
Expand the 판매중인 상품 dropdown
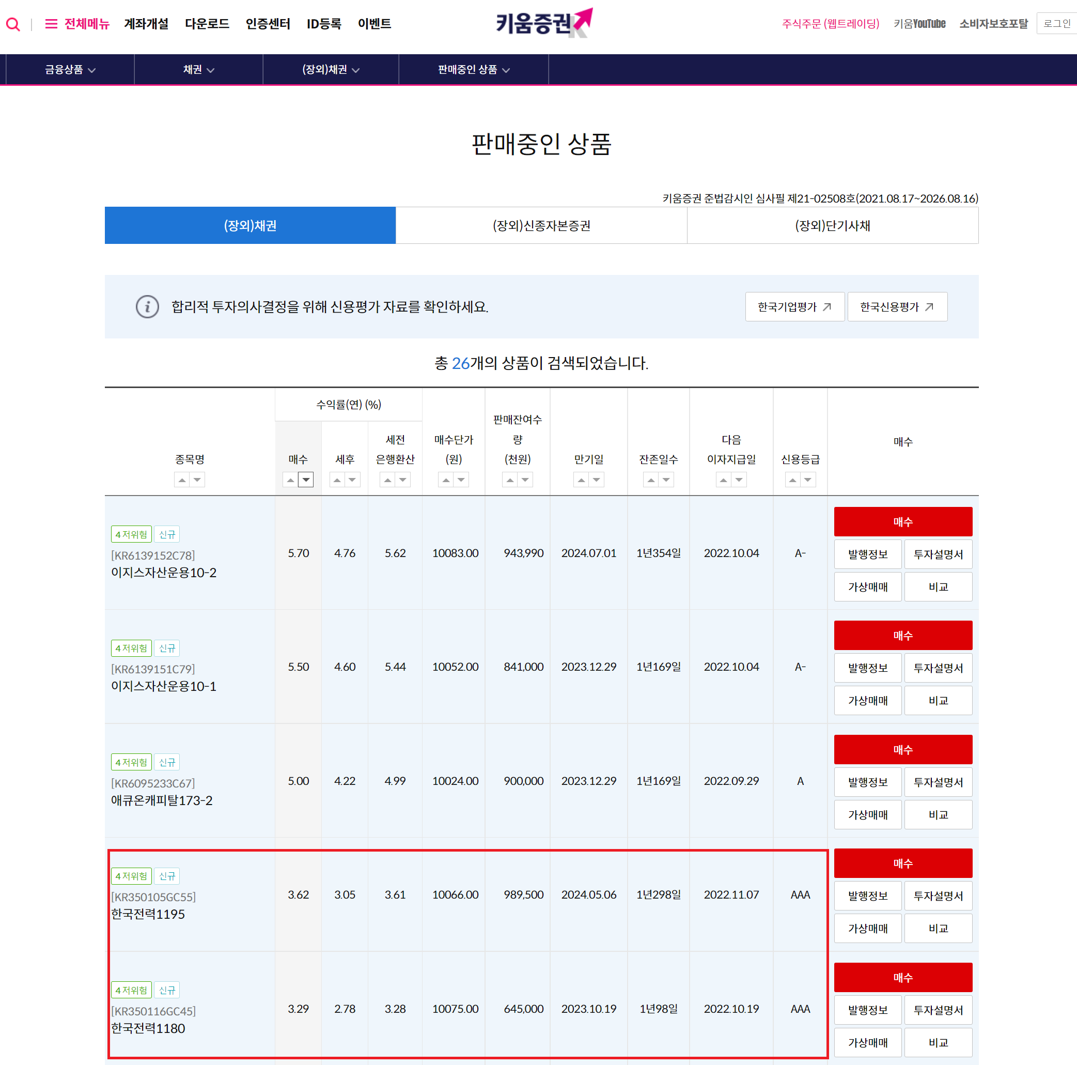tap(473, 70)
